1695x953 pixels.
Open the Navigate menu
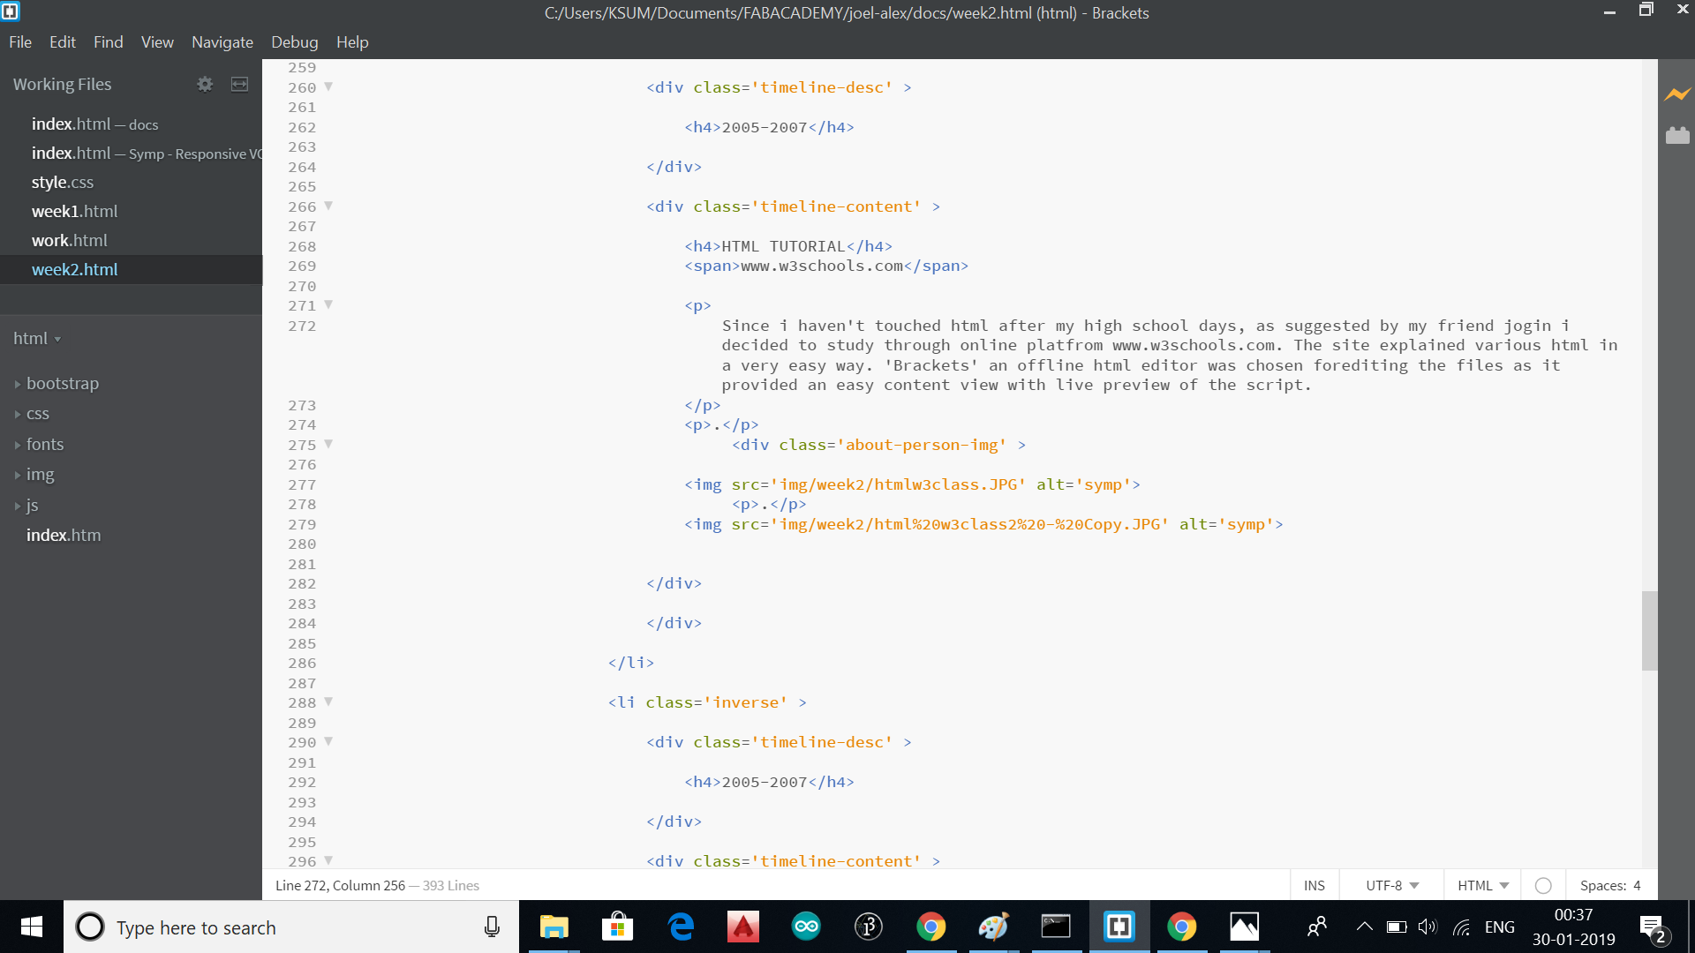(x=222, y=41)
